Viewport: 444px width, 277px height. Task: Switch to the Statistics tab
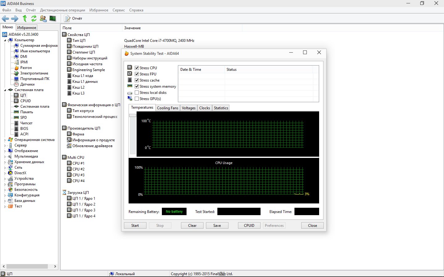point(221,108)
